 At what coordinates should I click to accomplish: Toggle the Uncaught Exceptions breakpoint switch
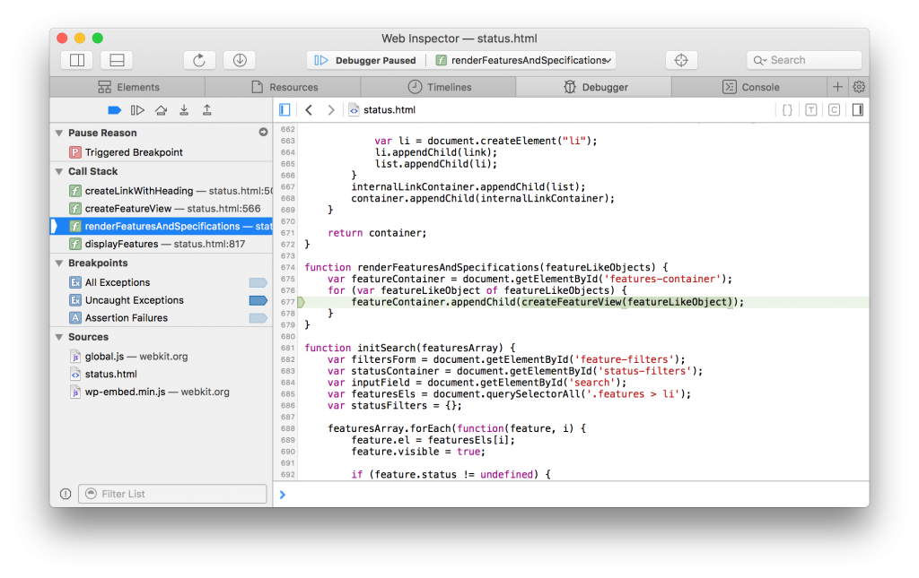[x=258, y=300]
